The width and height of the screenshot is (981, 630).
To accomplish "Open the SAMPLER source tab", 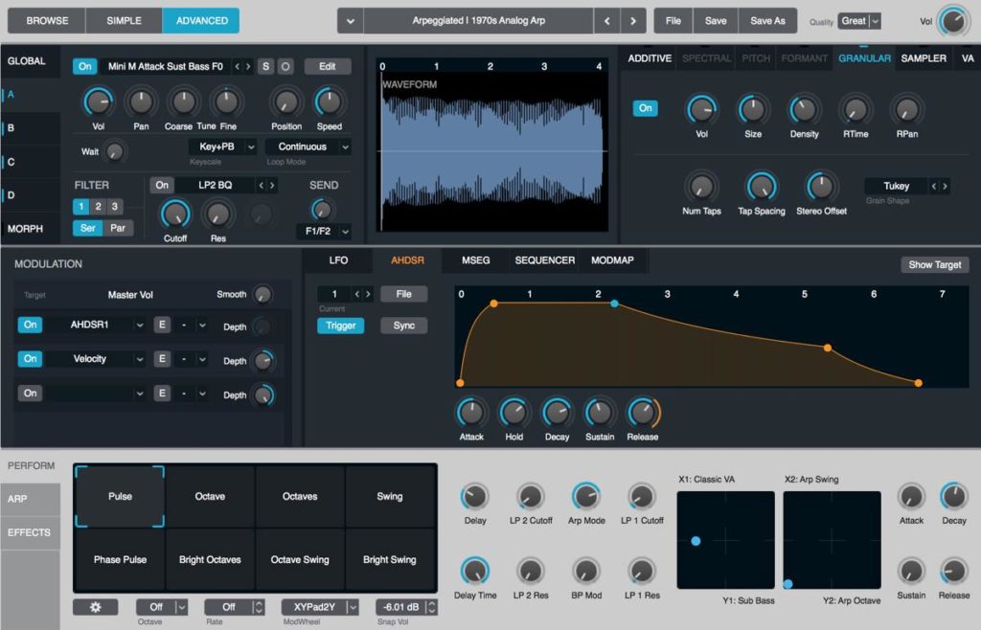I will tap(924, 58).
